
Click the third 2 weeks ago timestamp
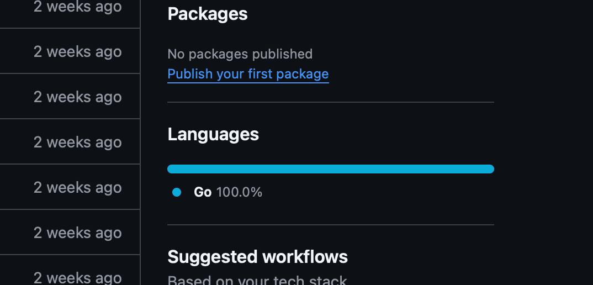[x=77, y=97]
